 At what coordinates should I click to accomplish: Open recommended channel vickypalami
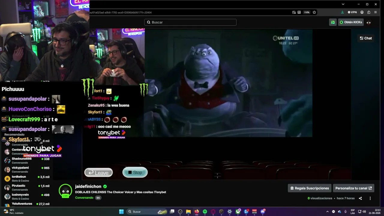27,169
